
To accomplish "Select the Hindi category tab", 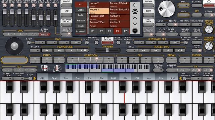I will [x=81, y=26].
